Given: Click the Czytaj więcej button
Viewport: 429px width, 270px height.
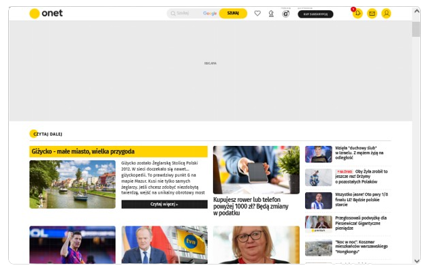Looking at the screenshot, I should 164,205.
